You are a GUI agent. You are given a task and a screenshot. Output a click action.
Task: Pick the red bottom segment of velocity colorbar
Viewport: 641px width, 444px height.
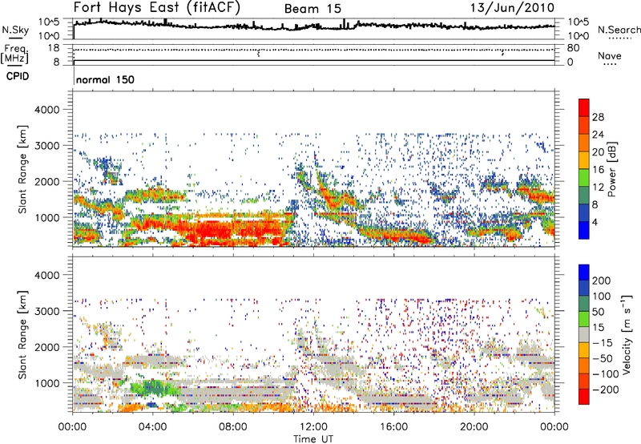point(584,397)
